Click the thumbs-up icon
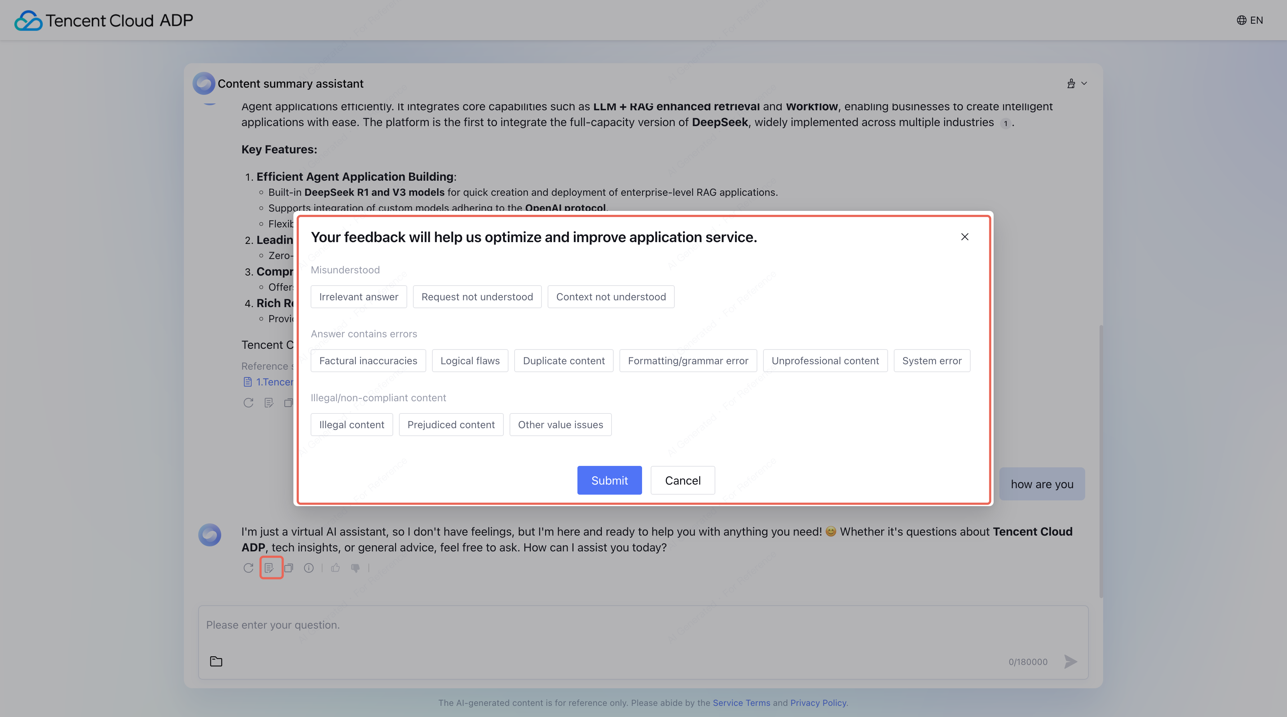This screenshot has width=1287, height=717. point(335,568)
